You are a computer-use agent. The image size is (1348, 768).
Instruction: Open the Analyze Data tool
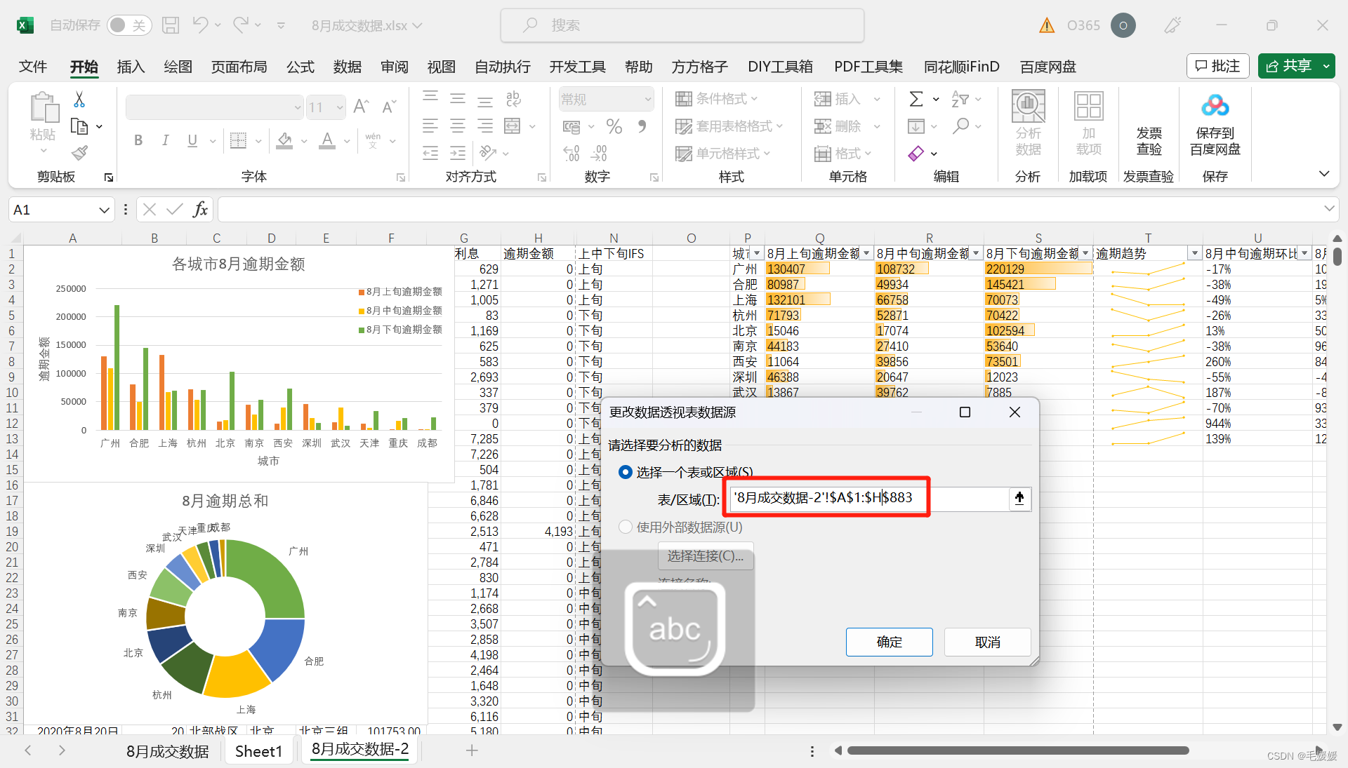click(1028, 123)
